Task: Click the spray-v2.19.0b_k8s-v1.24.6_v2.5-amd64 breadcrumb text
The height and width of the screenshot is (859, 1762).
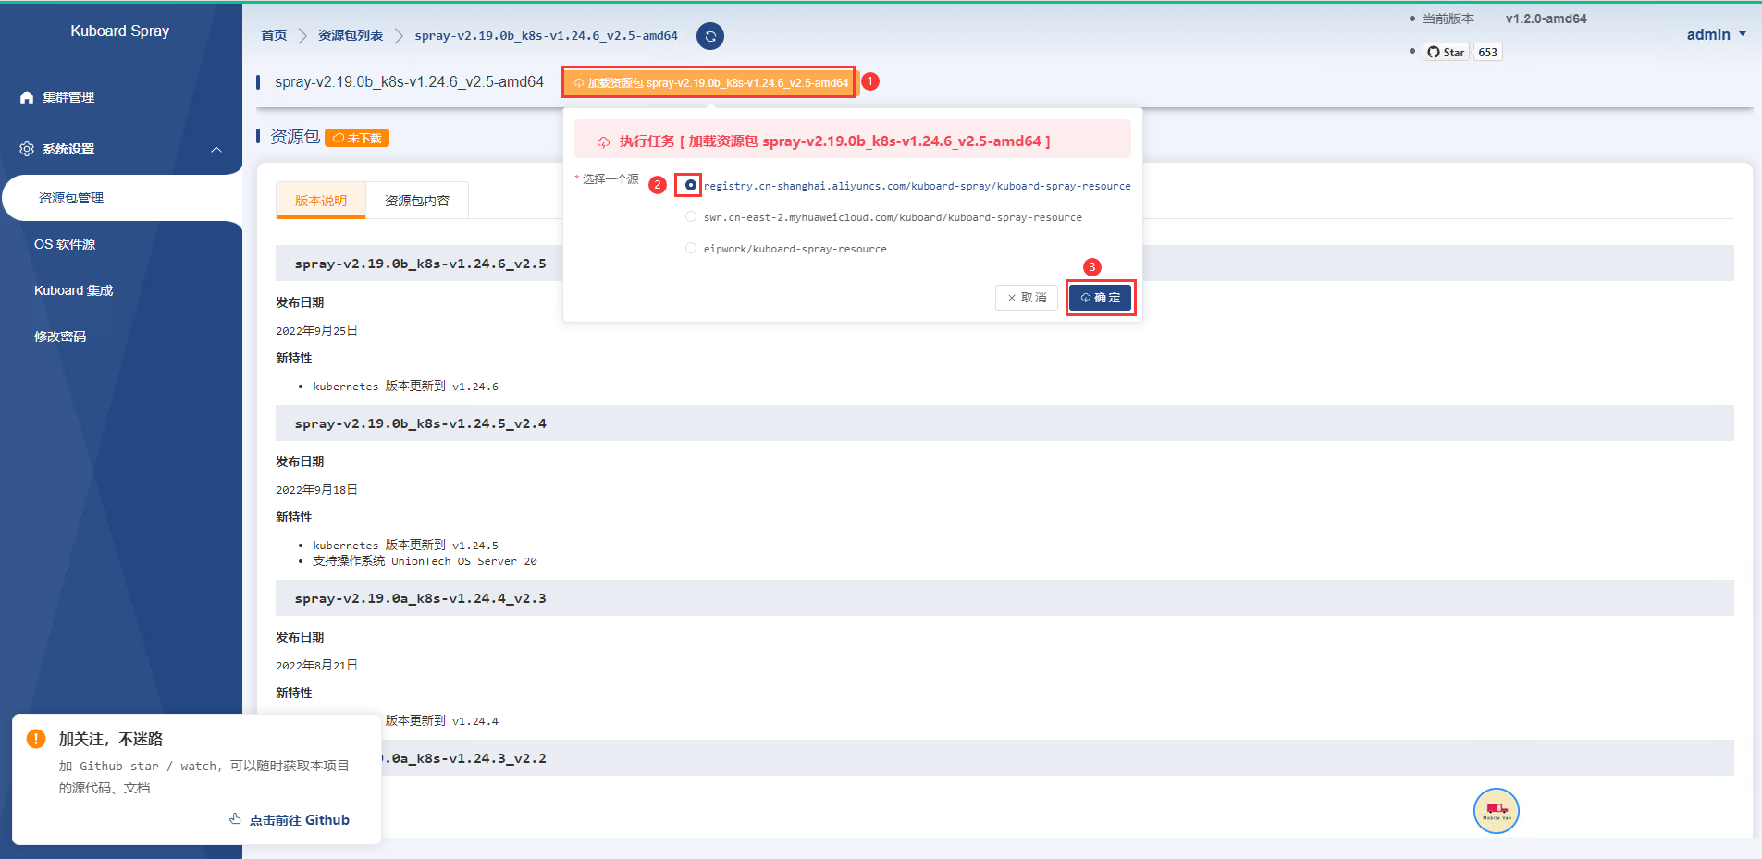Action: click(x=546, y=36)
